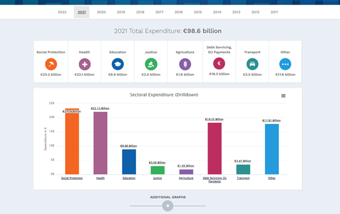This screenshot has height=214, width=340.
Task: Click the €22.12 Billion Health data label
Action: pos(100,108)
